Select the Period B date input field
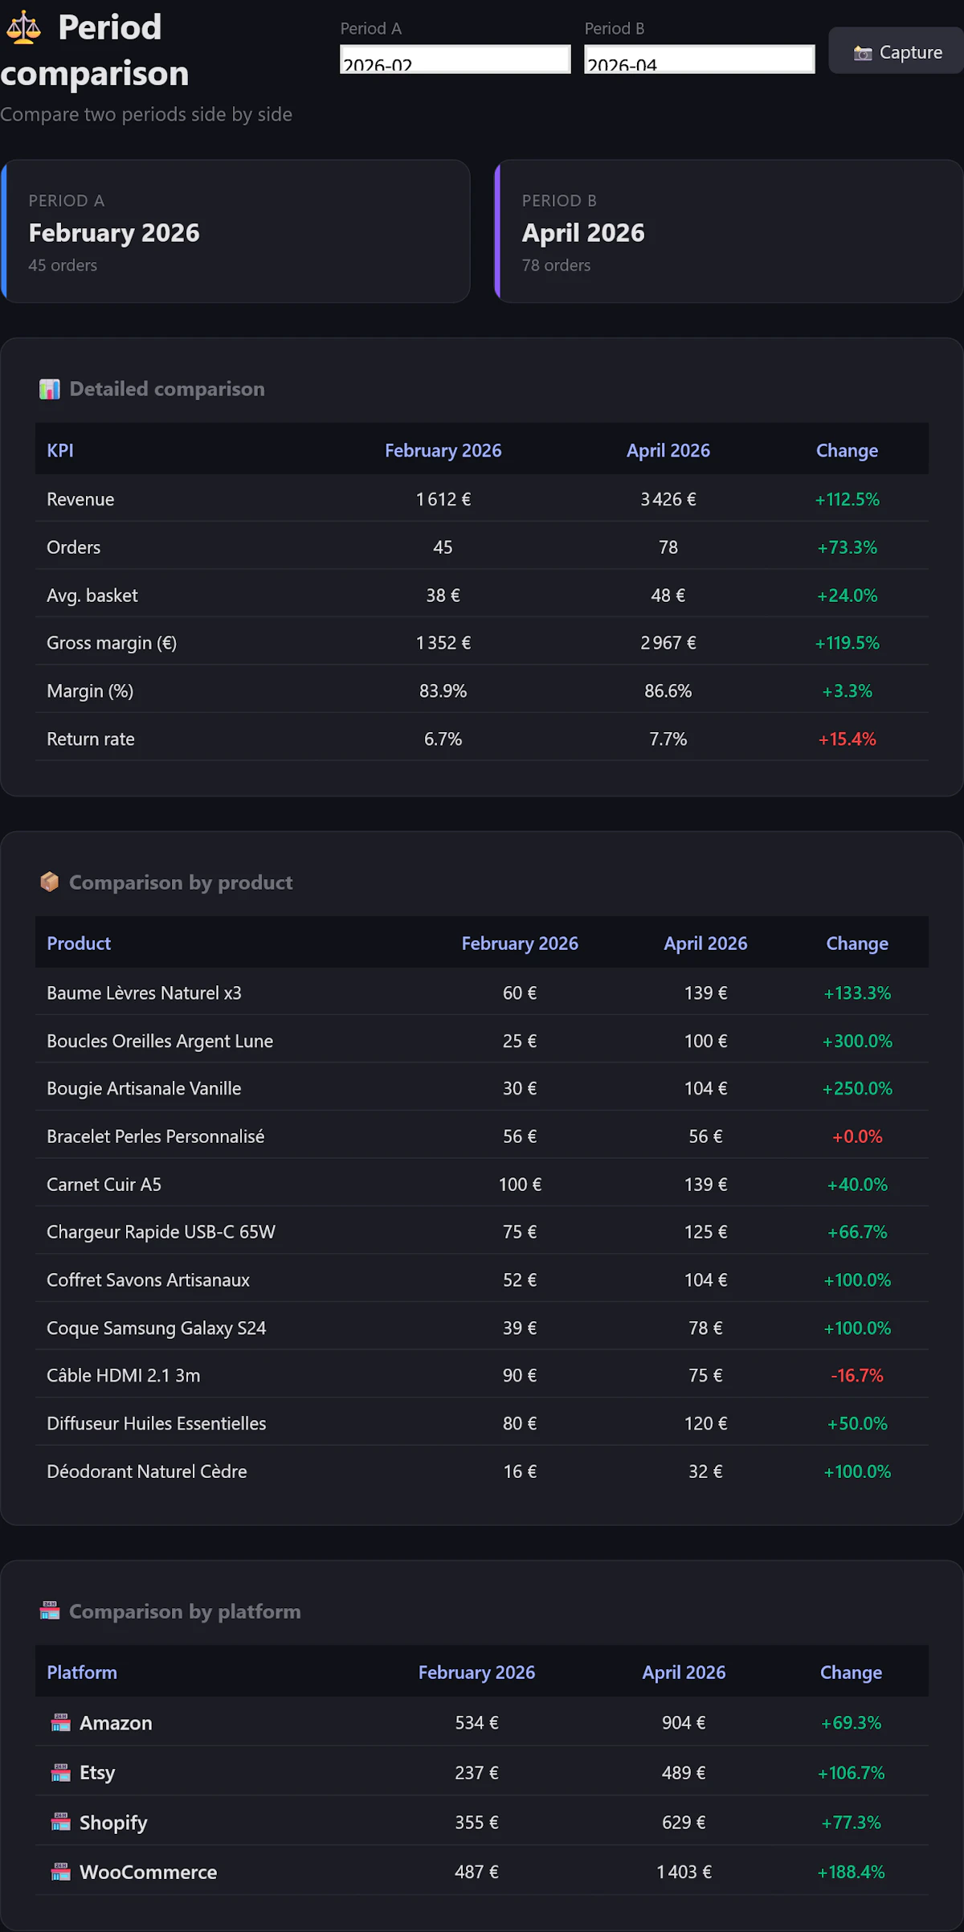 pyautogui.click(x=699, y=58)
